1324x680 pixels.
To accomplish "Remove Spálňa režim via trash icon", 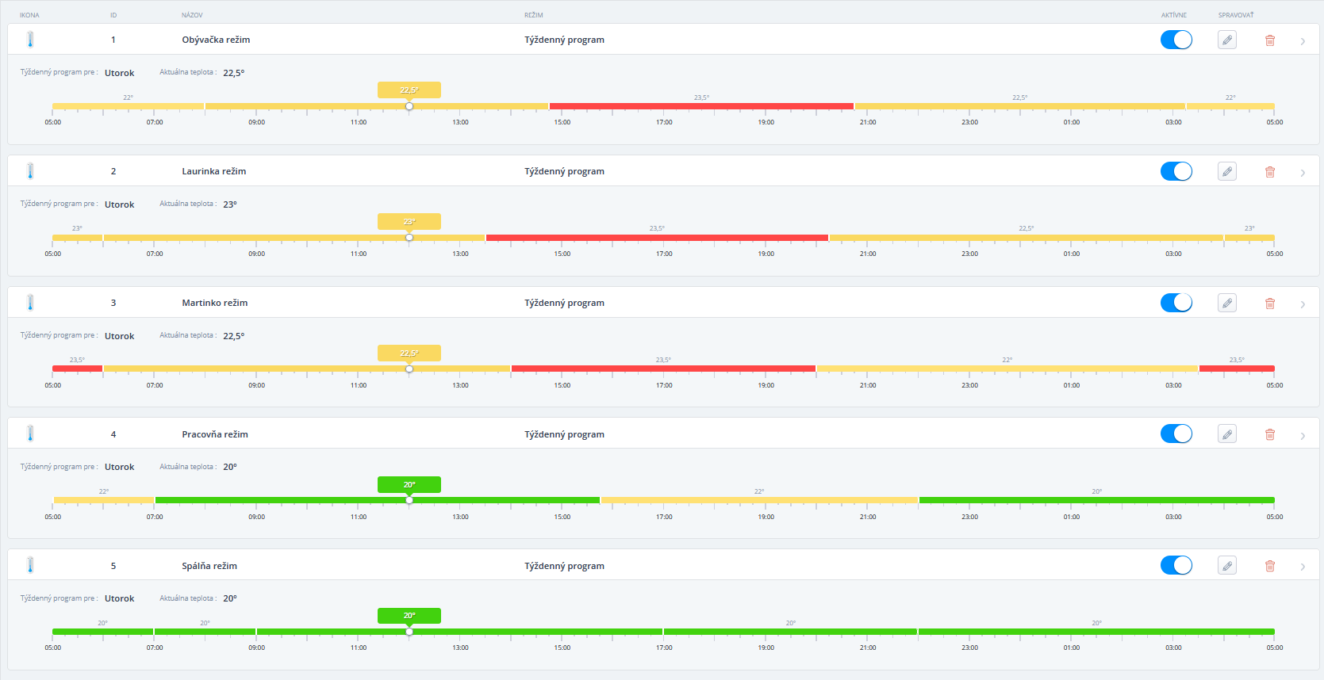I will pos(1269,566).
